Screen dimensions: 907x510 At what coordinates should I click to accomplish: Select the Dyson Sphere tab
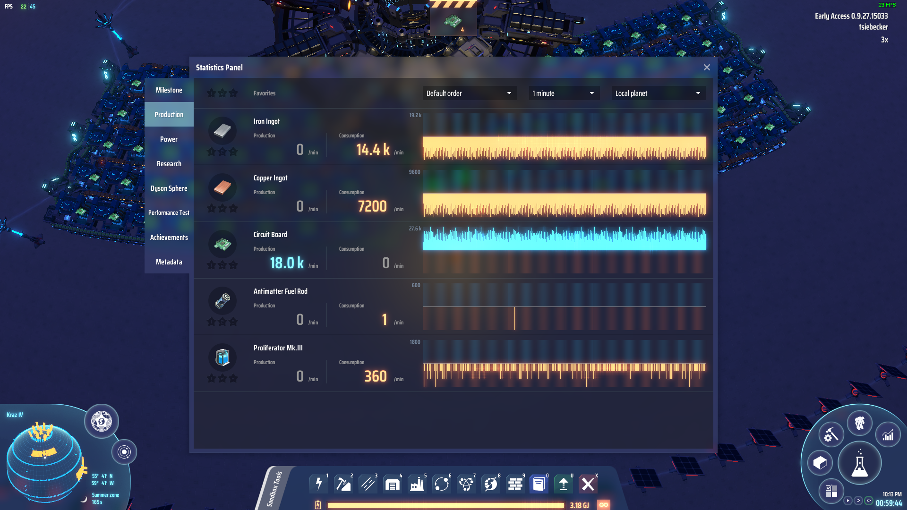click(169, 188)
